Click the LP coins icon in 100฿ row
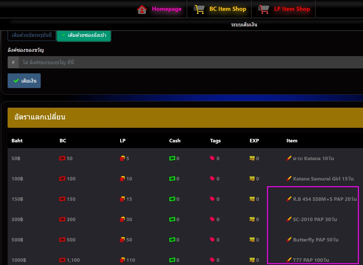363x265 pixels. 122,179
